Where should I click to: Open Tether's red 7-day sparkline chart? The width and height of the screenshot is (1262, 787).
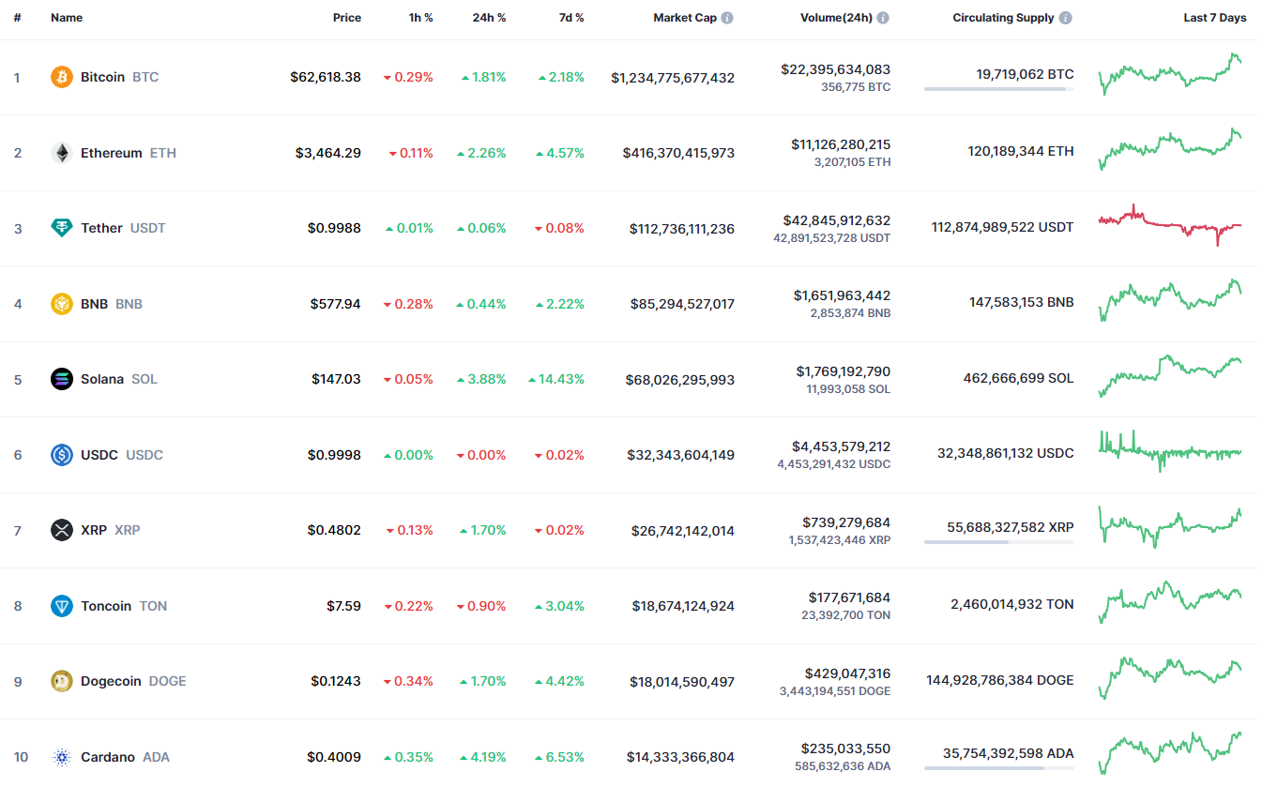(1170, 225)
